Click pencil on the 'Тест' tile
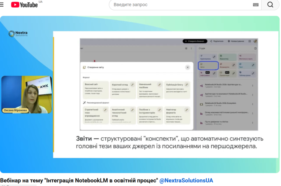Screen dimensions: 281x186 pyautogui.click(x=253, y=65)
